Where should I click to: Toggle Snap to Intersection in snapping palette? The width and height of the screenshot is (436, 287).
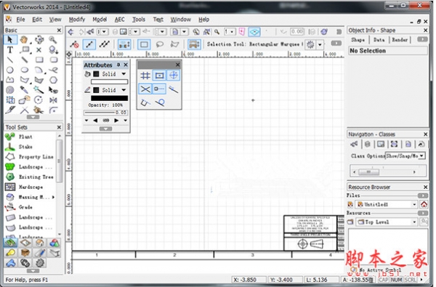pos(145,89)
